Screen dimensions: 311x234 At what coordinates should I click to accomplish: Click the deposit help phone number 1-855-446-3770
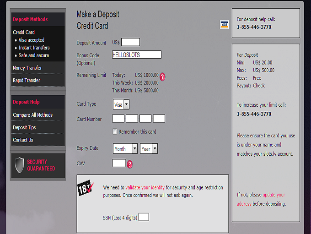pos(254,27)
